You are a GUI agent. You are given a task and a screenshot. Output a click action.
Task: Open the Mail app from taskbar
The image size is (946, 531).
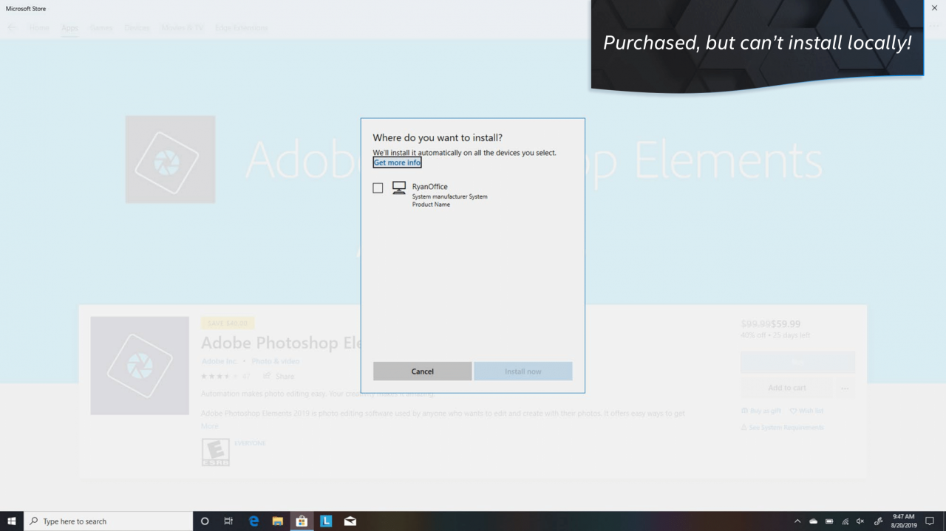tap(350, 521)
